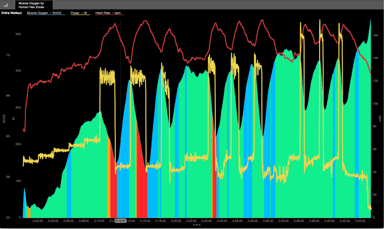384x229 pixels.
Task: Click the 0:42:00 time axis label
Action: pos(345,221)
